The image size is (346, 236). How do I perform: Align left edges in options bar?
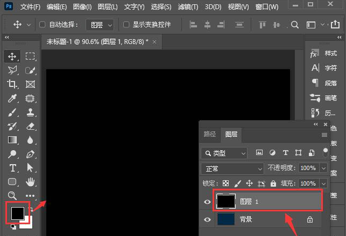coord(193,25)
